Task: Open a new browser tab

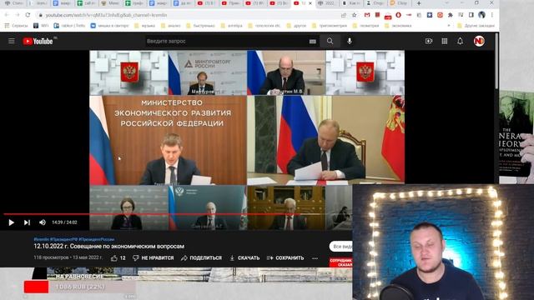Action: tap(419, 3)
